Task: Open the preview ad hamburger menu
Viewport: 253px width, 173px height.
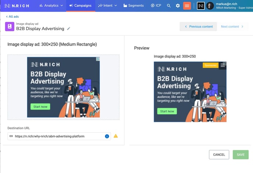Action: (x=223, y=65)
